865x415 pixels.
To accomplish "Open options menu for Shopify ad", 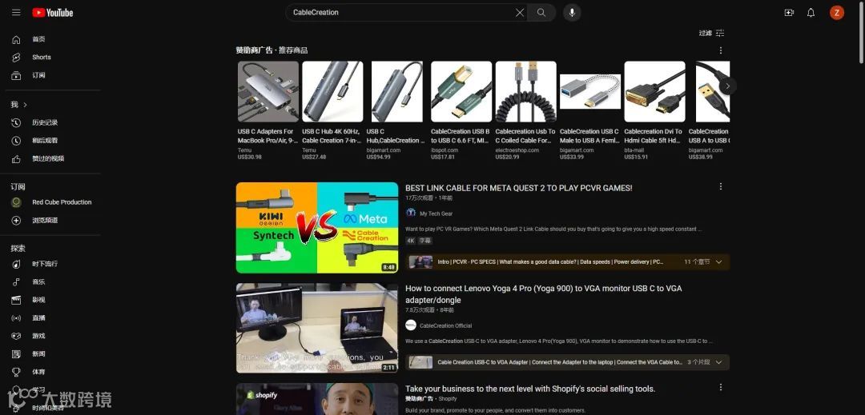I will 721,388.
